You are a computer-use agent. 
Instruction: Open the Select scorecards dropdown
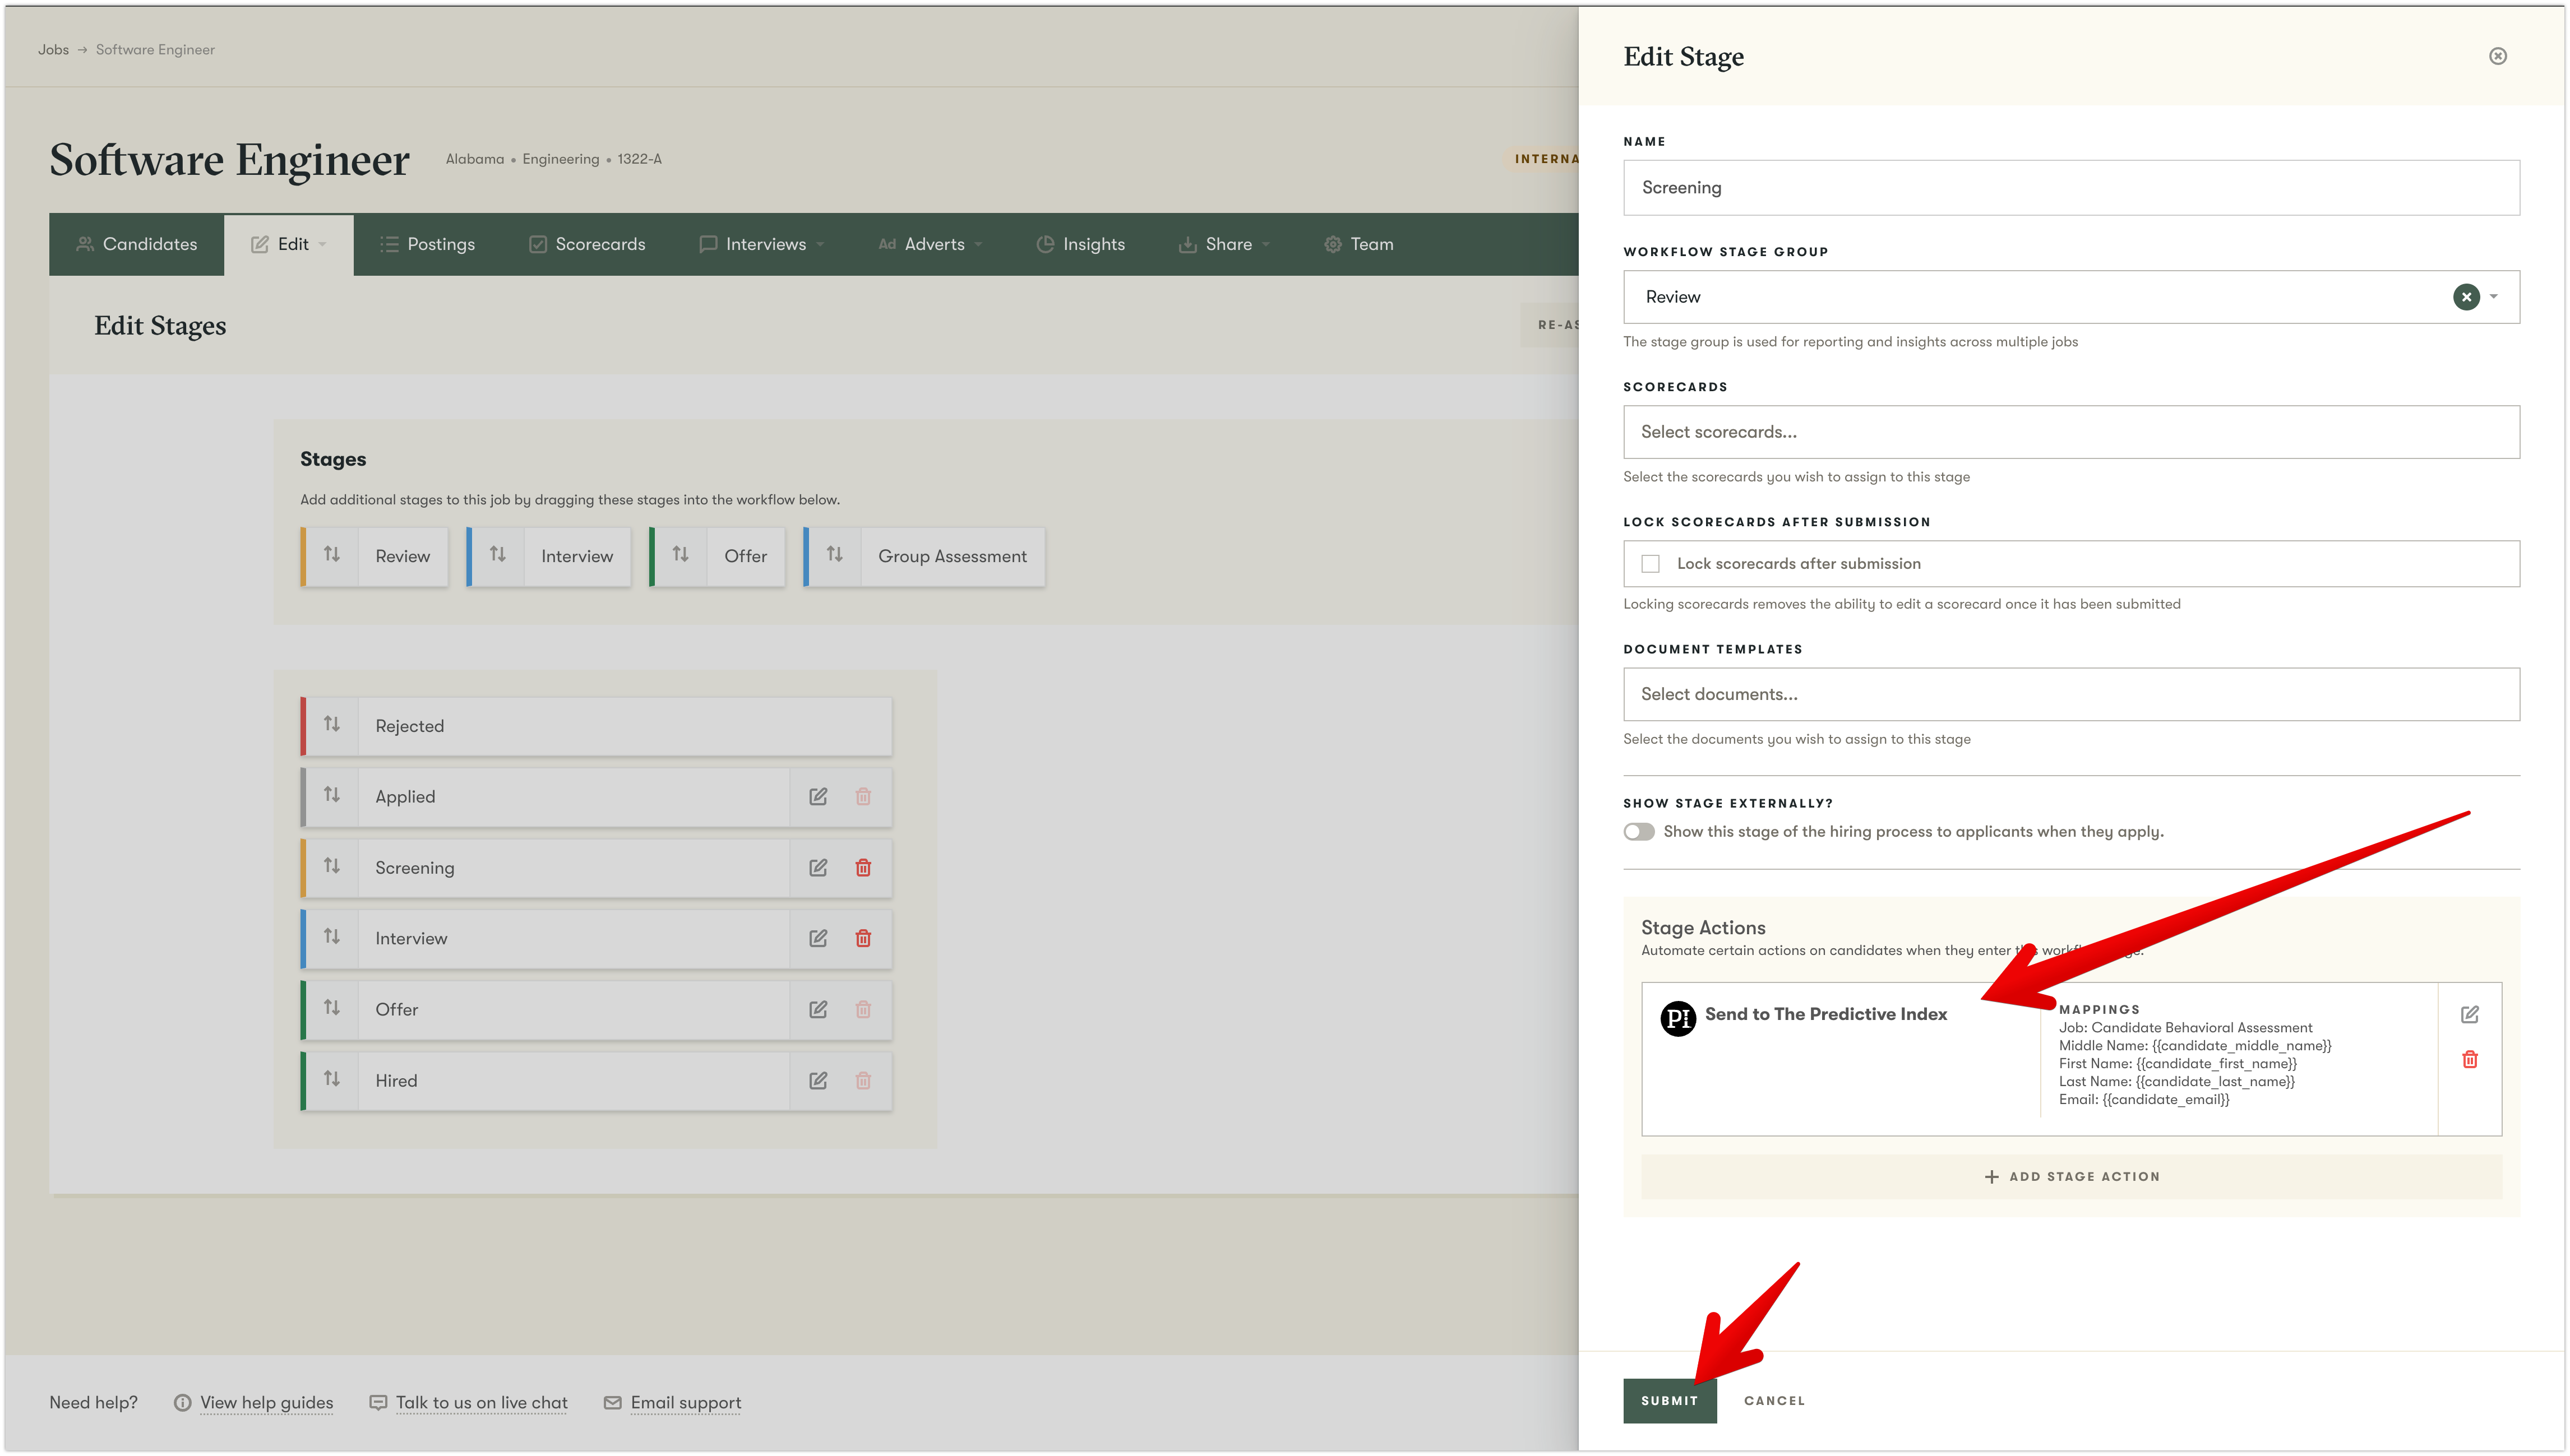(x=2070, y=432)
